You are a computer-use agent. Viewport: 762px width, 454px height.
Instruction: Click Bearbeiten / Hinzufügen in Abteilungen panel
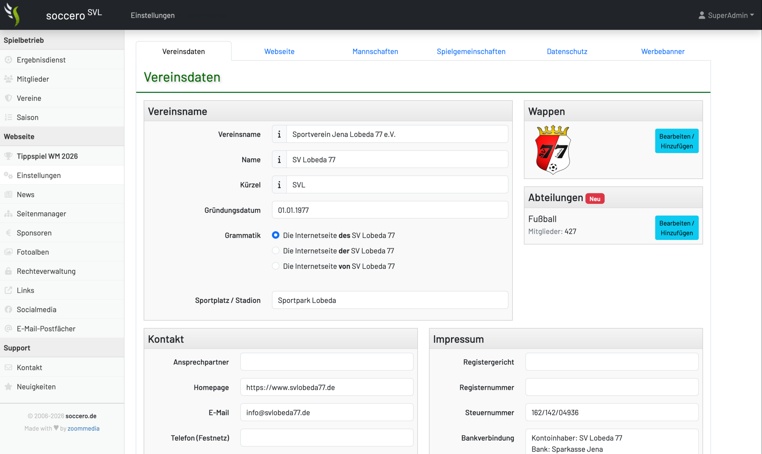pos(677,228)
